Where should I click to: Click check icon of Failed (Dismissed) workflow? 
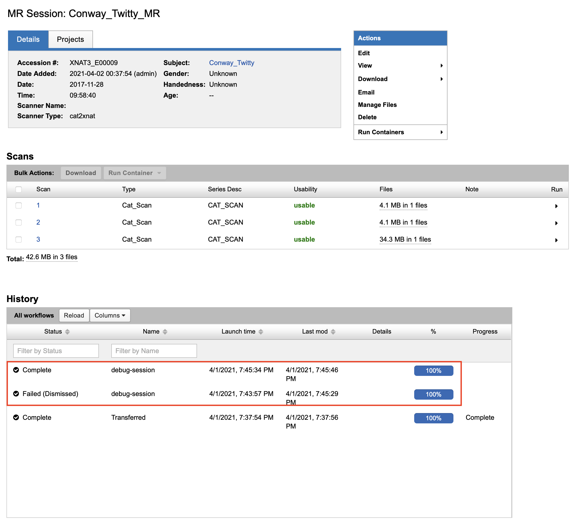tap(16, 393)
